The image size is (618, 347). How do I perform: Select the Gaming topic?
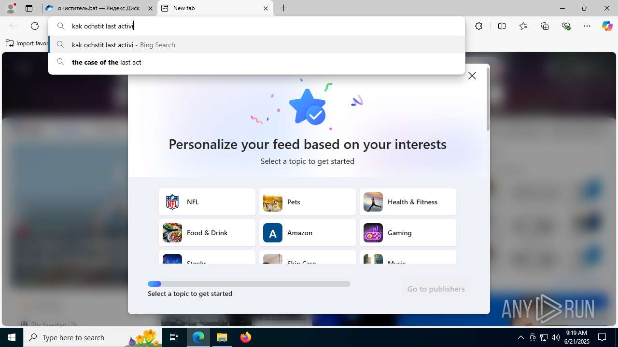tap(408, 233)
